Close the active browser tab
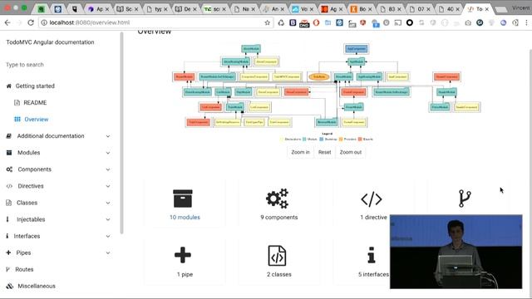532x299 pixels. [487, 9]
